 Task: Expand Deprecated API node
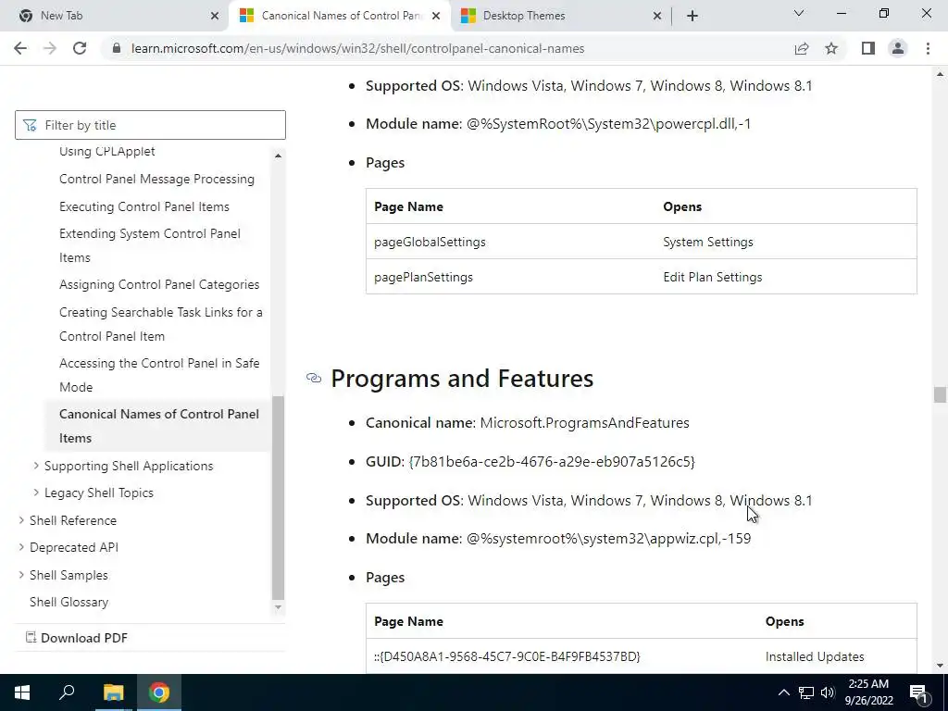tap(21, 547)
